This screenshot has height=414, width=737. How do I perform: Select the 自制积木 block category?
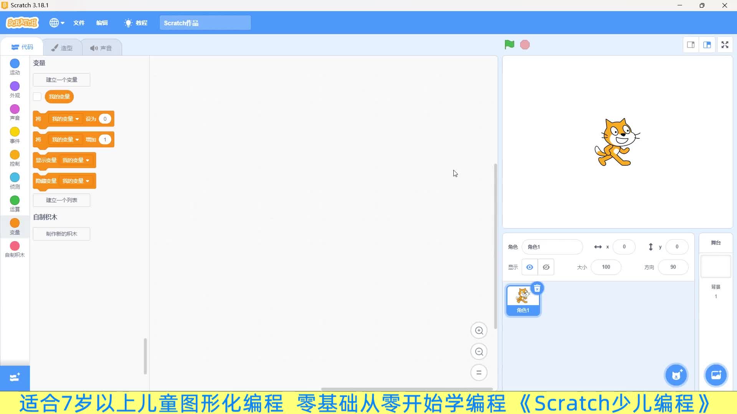[15, 249]
